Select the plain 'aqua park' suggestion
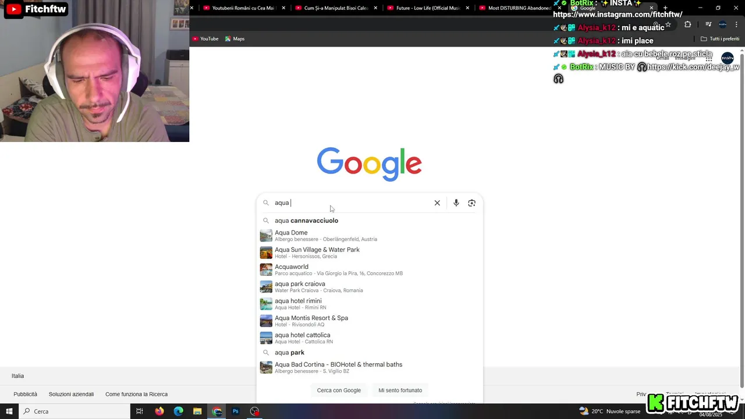The image size is (745, 419). point(370,353)
